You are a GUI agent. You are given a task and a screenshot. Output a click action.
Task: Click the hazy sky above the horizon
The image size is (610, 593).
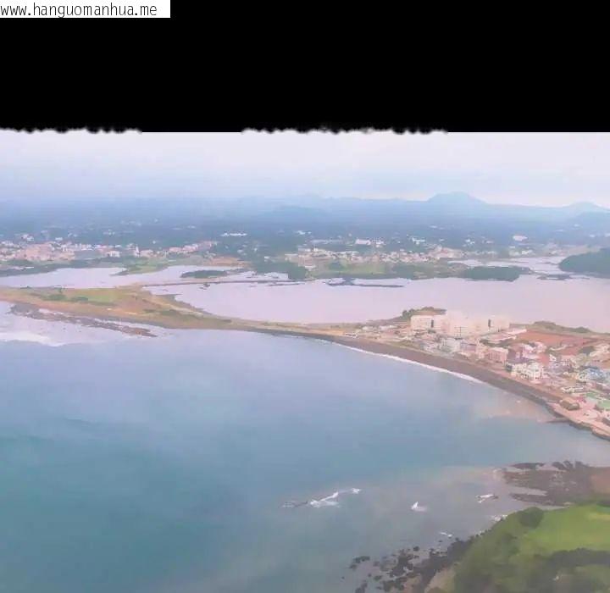(x=305, y=163)
